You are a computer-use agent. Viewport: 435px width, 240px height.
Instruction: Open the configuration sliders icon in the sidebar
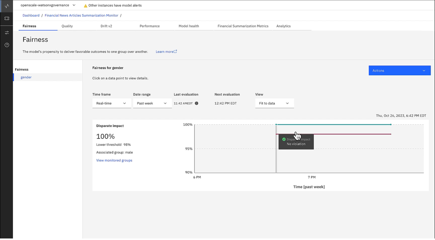click(x=6, y=32)
